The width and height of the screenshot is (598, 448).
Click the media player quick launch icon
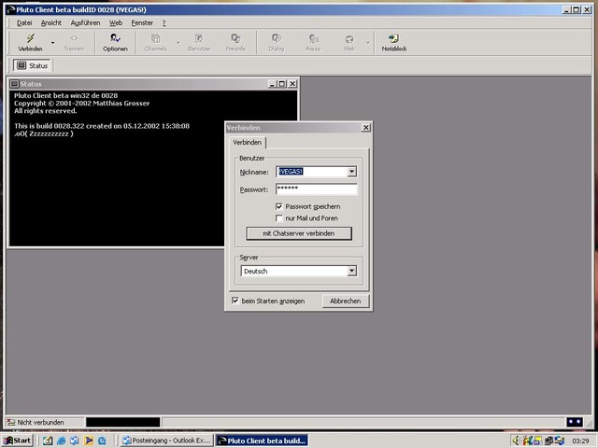click(88, 441)
